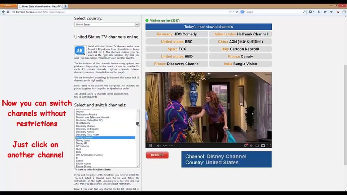Focus the Google search input field
Viewport: 347px width, 195px height.
274,12
